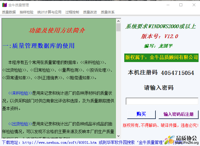Click the 金牛质量管理 app icon in title bar
This screenshot has width=200, height=146.
5,5
